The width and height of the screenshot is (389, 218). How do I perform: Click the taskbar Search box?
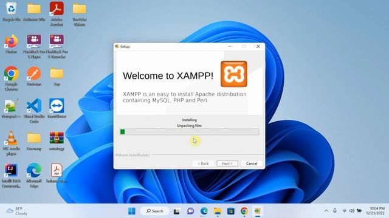click(x=155, y=211)
